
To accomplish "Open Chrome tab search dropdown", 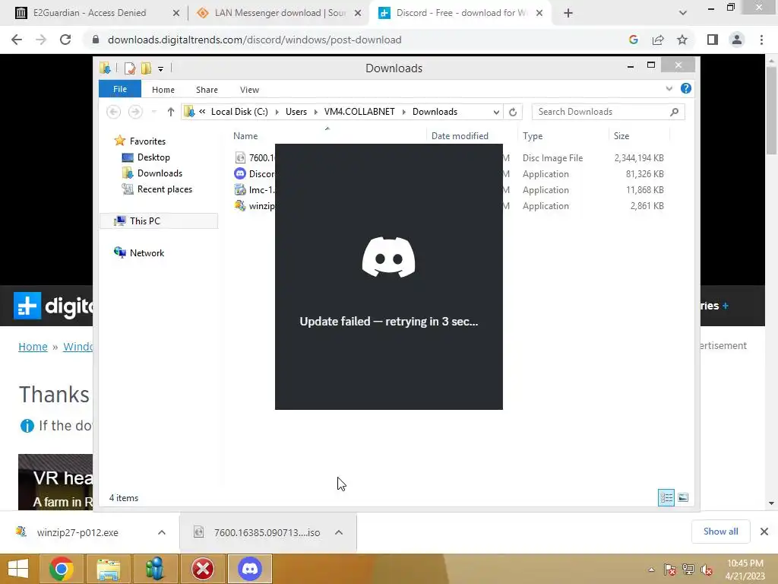I will click(683, 13).
